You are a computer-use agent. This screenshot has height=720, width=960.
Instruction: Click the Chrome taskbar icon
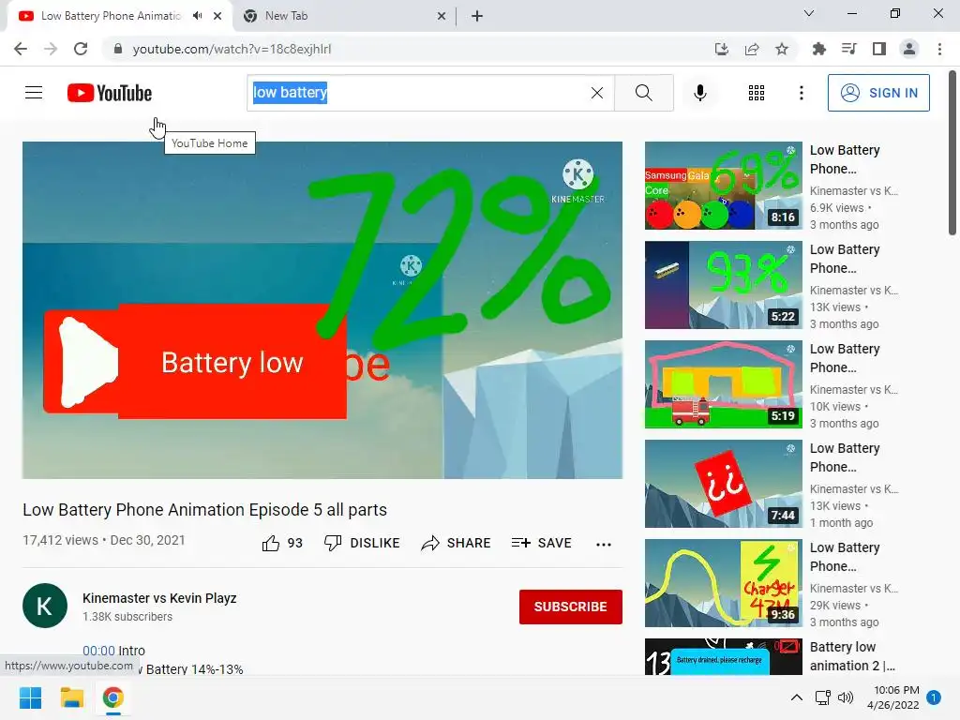[112, 697]
